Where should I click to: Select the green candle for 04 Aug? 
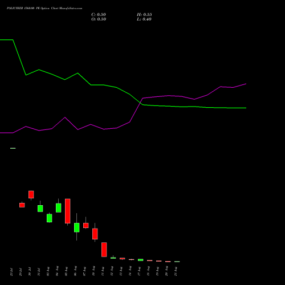coord(59,208)
